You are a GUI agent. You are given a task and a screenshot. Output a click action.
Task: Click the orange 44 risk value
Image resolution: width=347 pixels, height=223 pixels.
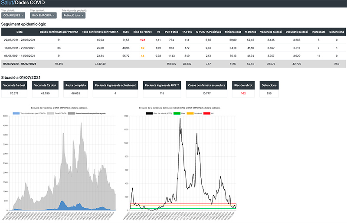point(143,56)
